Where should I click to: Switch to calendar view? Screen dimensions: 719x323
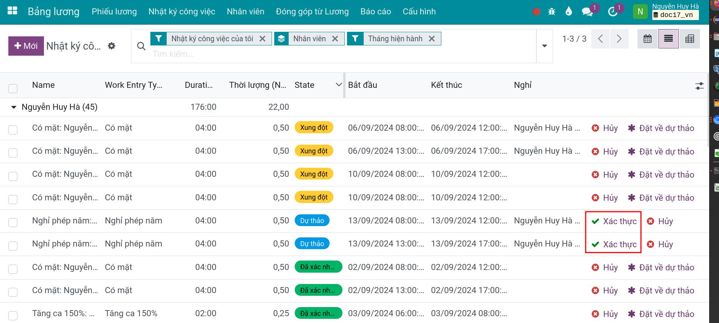point(648,39)
